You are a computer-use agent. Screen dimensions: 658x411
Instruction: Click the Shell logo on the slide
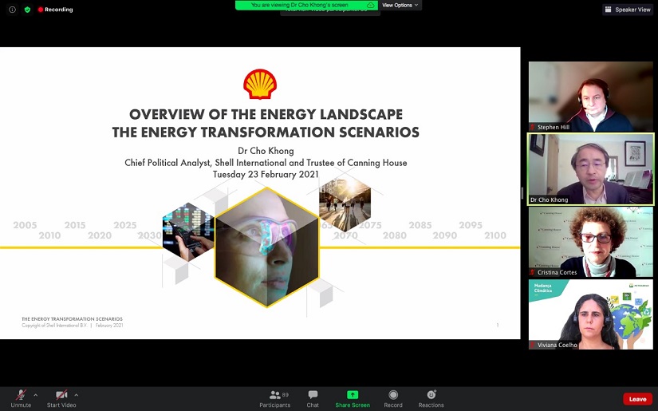coord(260,84)
